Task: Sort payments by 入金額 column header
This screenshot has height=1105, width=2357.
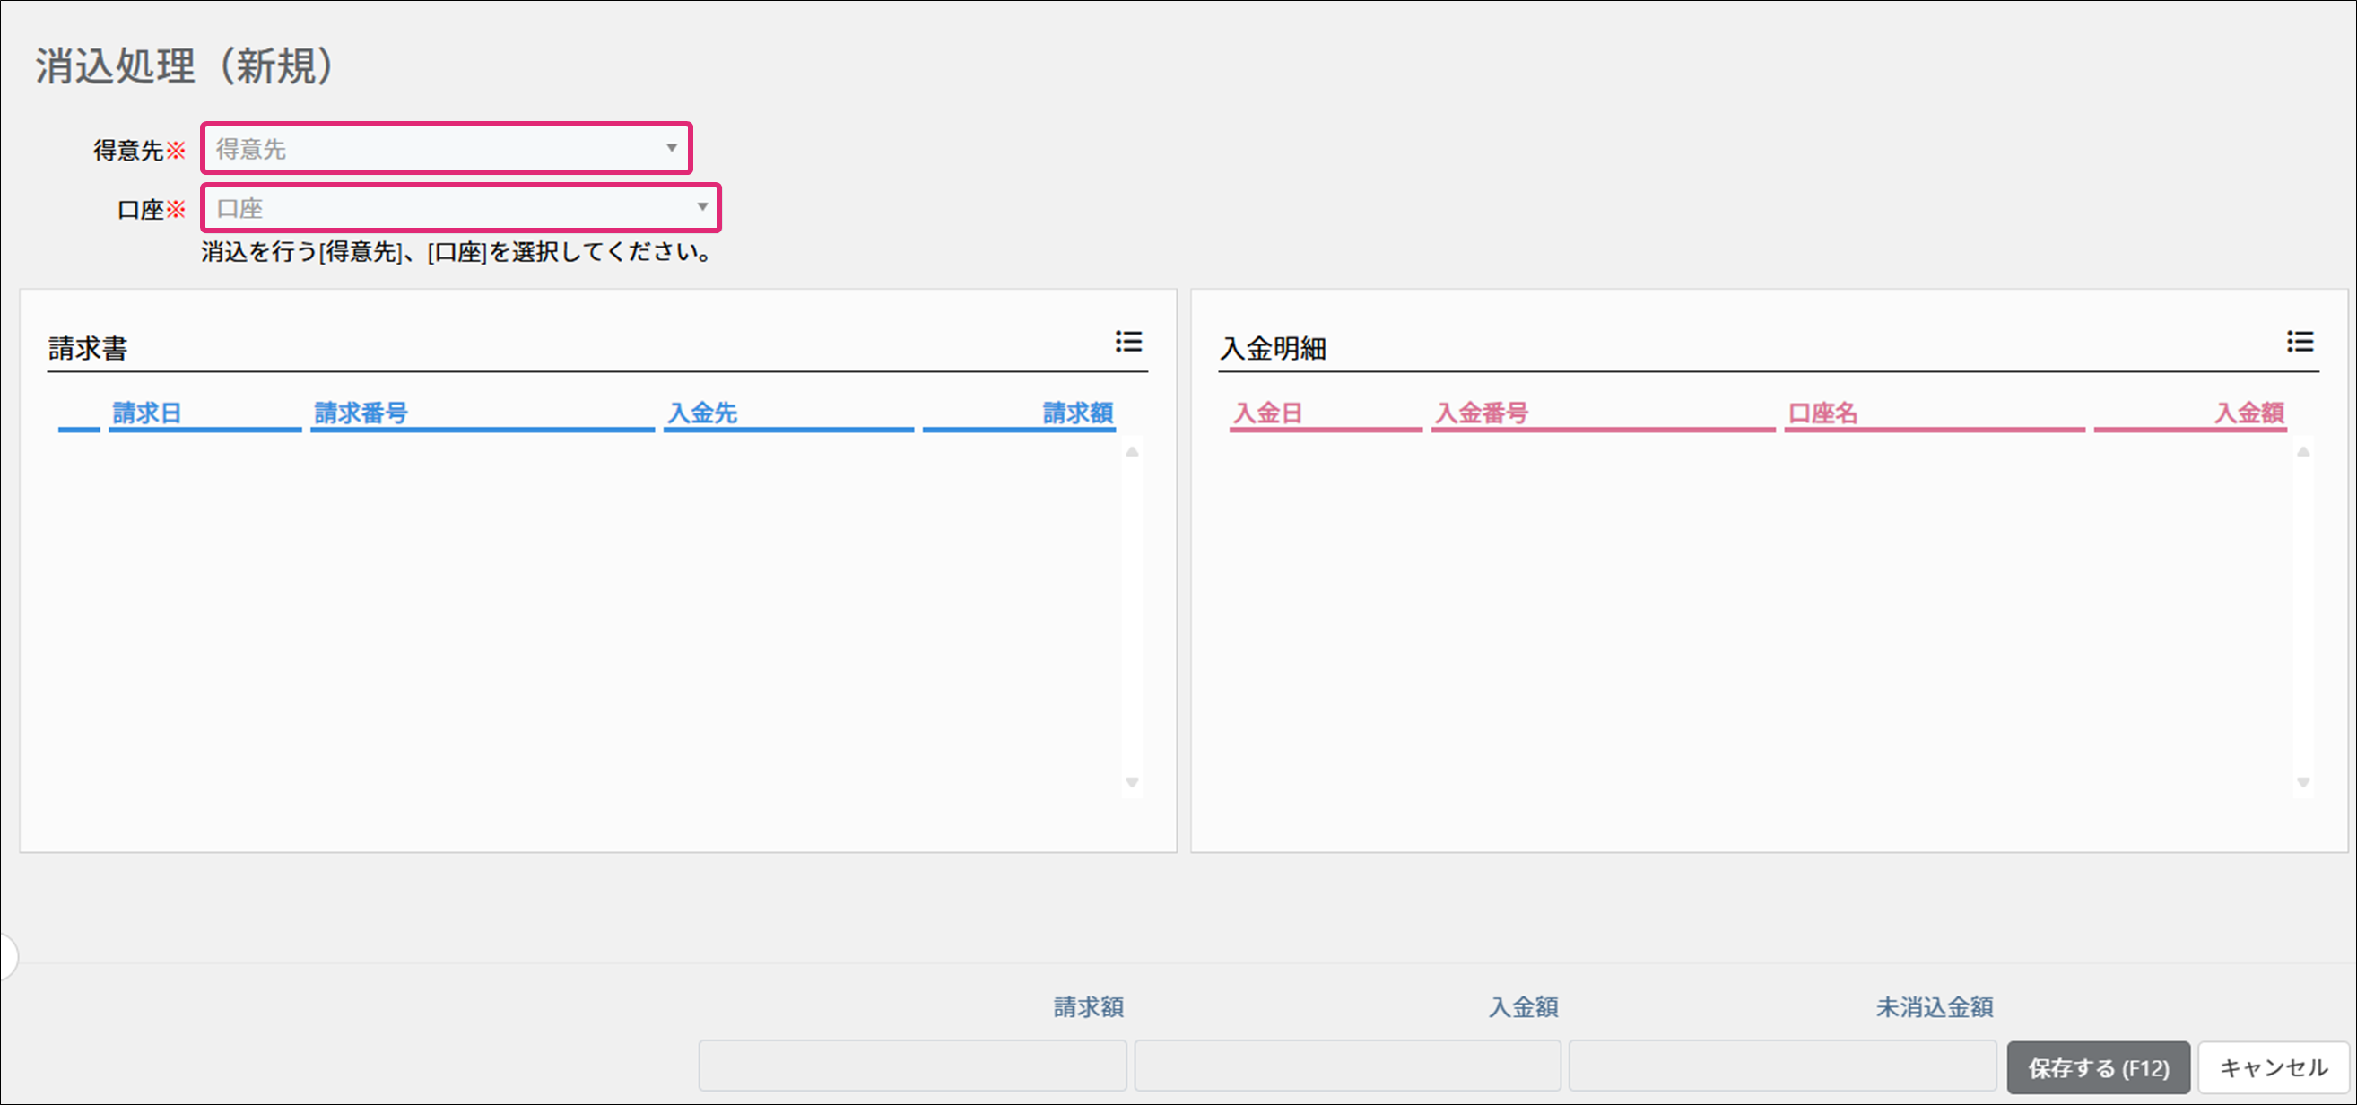Action: (2248, 413)
